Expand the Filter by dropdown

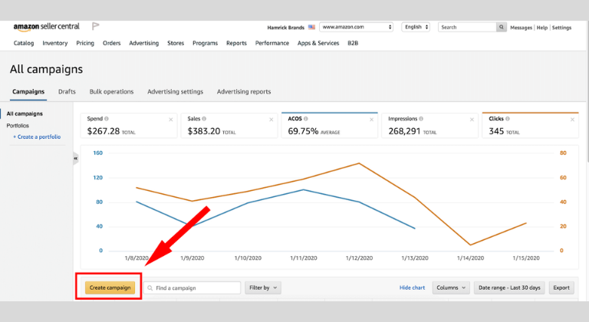pyautogui.click(x=263, y=287)
